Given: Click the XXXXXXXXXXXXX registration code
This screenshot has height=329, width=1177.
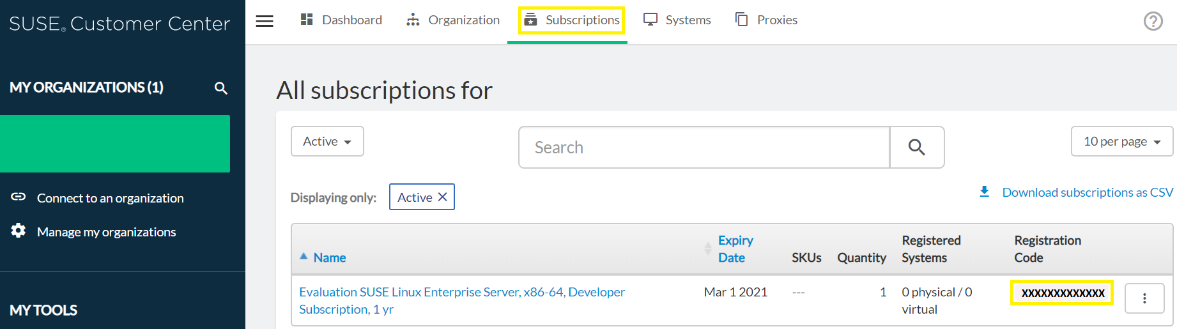Looking at the screenshot, I should click(x=1063, y=293).
